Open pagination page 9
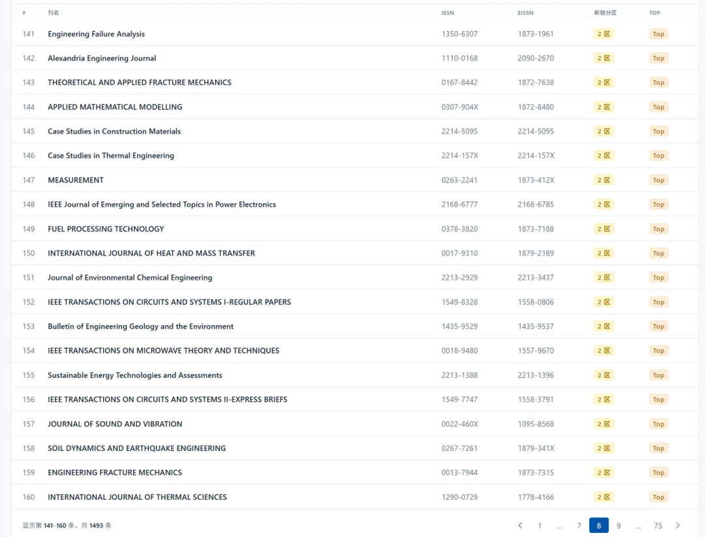The width and height of the screenshot is (705, 537). point(619,525)
